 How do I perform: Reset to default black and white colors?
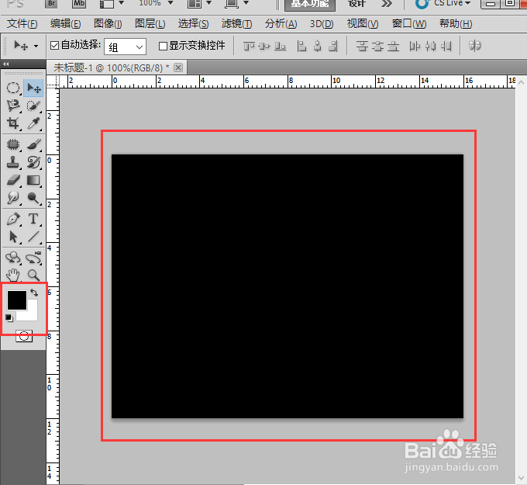pyautogui.click(x=9, y=318)
